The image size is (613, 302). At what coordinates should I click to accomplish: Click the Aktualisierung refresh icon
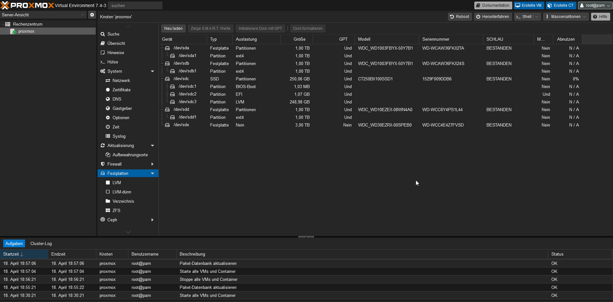103,145
